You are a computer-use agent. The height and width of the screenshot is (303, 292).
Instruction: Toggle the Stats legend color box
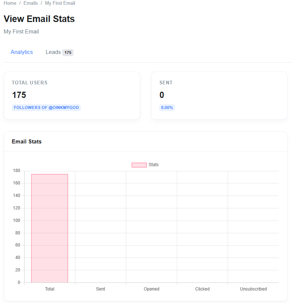tap(139, 165)
